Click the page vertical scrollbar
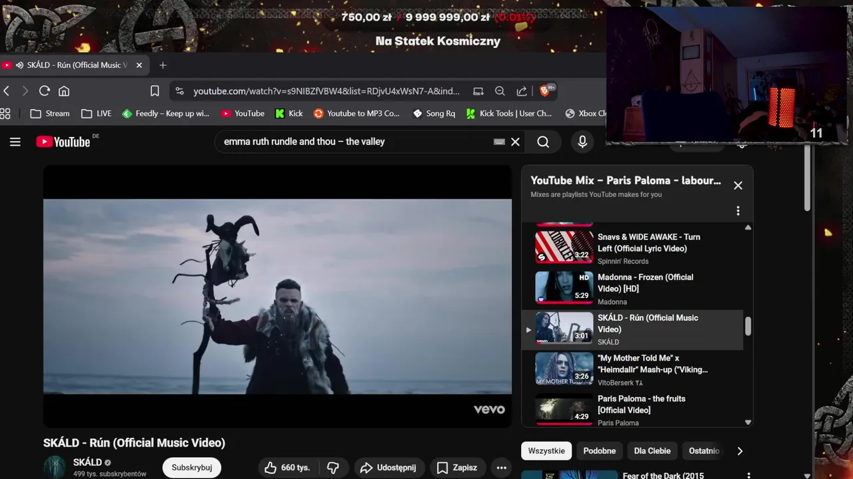This screenshot has height=479, width=853. pos(807,178)
